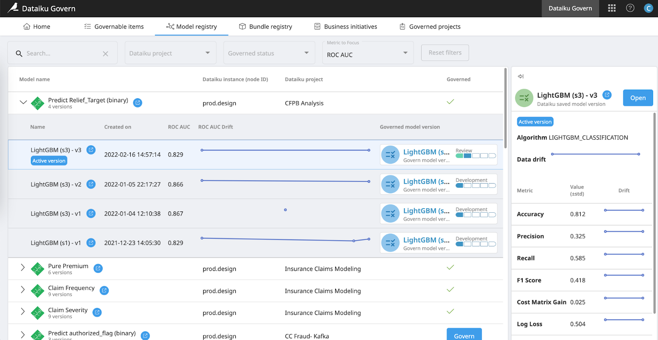
Task: Select the LightGBM (s3) - v1 version name
Action: pyautogui.click(x=56, y=214)
